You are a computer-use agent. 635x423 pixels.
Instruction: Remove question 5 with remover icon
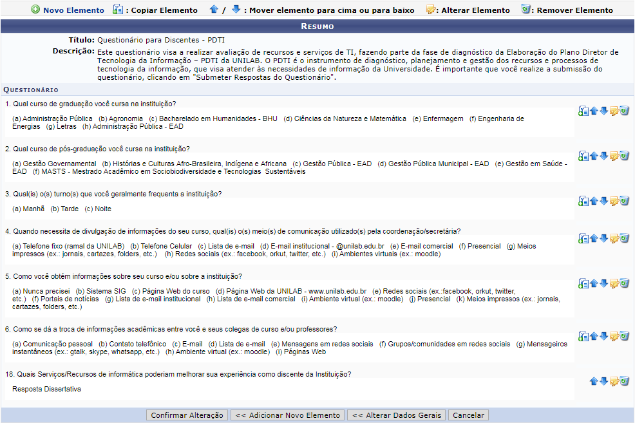pos(623,283)
